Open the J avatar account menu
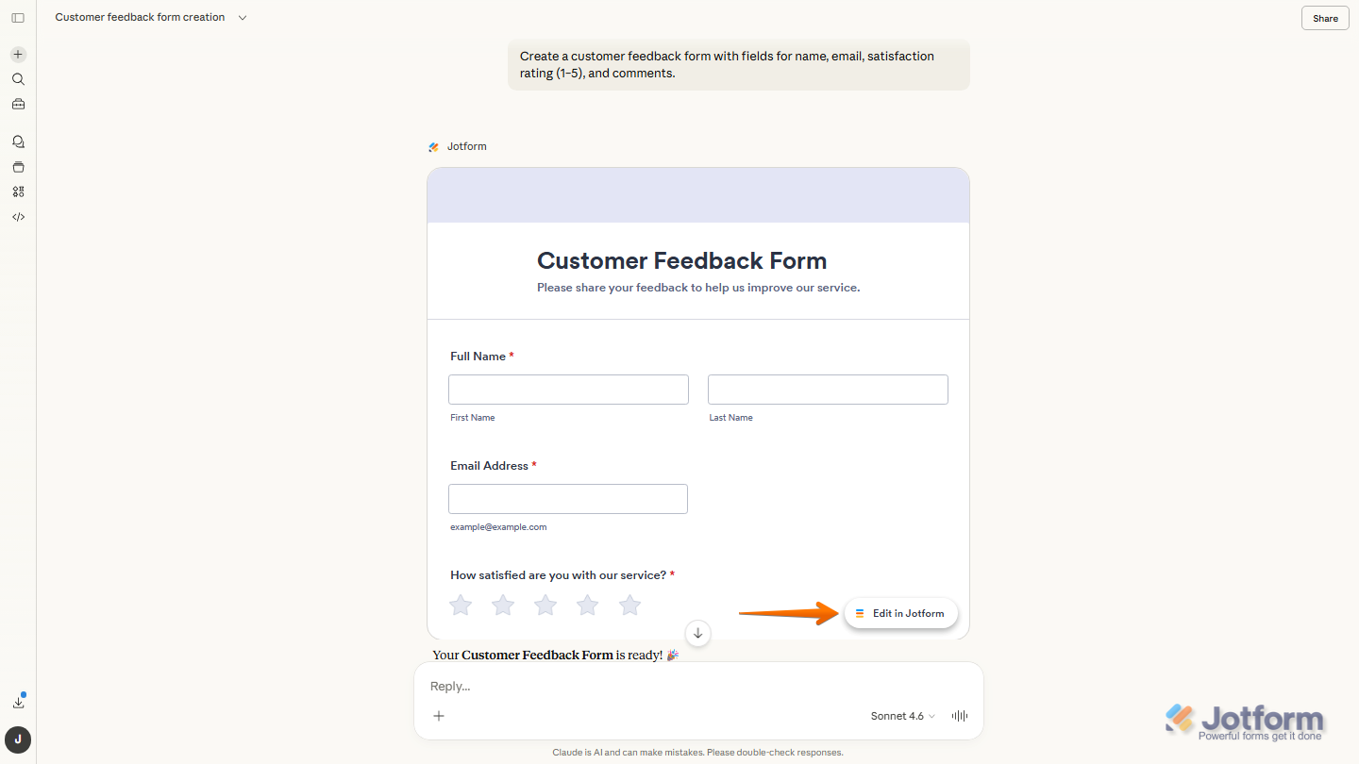Screen dimensions: 1359x764 17,740
